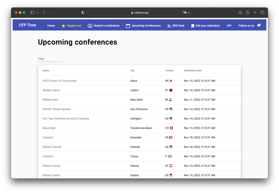Go forward with the forward arrow
This screenshot has width=279, height=193.
51,12
